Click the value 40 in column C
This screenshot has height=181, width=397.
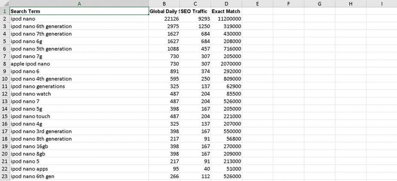tap(195, 169)
